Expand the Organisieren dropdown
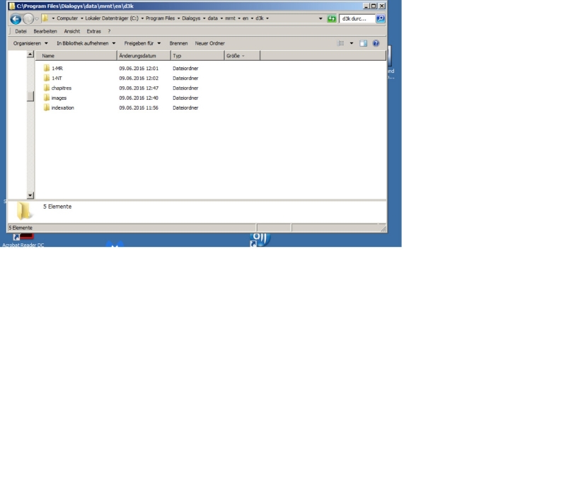The image size is (566, 481). (x=30, y=43)
